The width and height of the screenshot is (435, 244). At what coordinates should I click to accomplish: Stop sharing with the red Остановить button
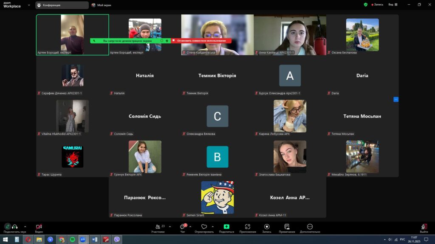[x=201, y=41]
